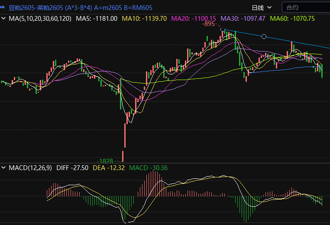The height and width of the screenshot is (225, 330).
Task: Click the green MA60 value label
Action: (x=292, y=19)
